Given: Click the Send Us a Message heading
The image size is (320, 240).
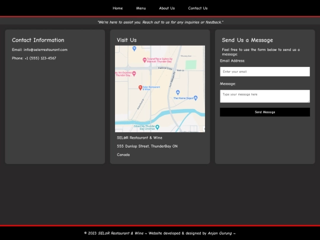Looking at the screenshot, I should 247,40.
